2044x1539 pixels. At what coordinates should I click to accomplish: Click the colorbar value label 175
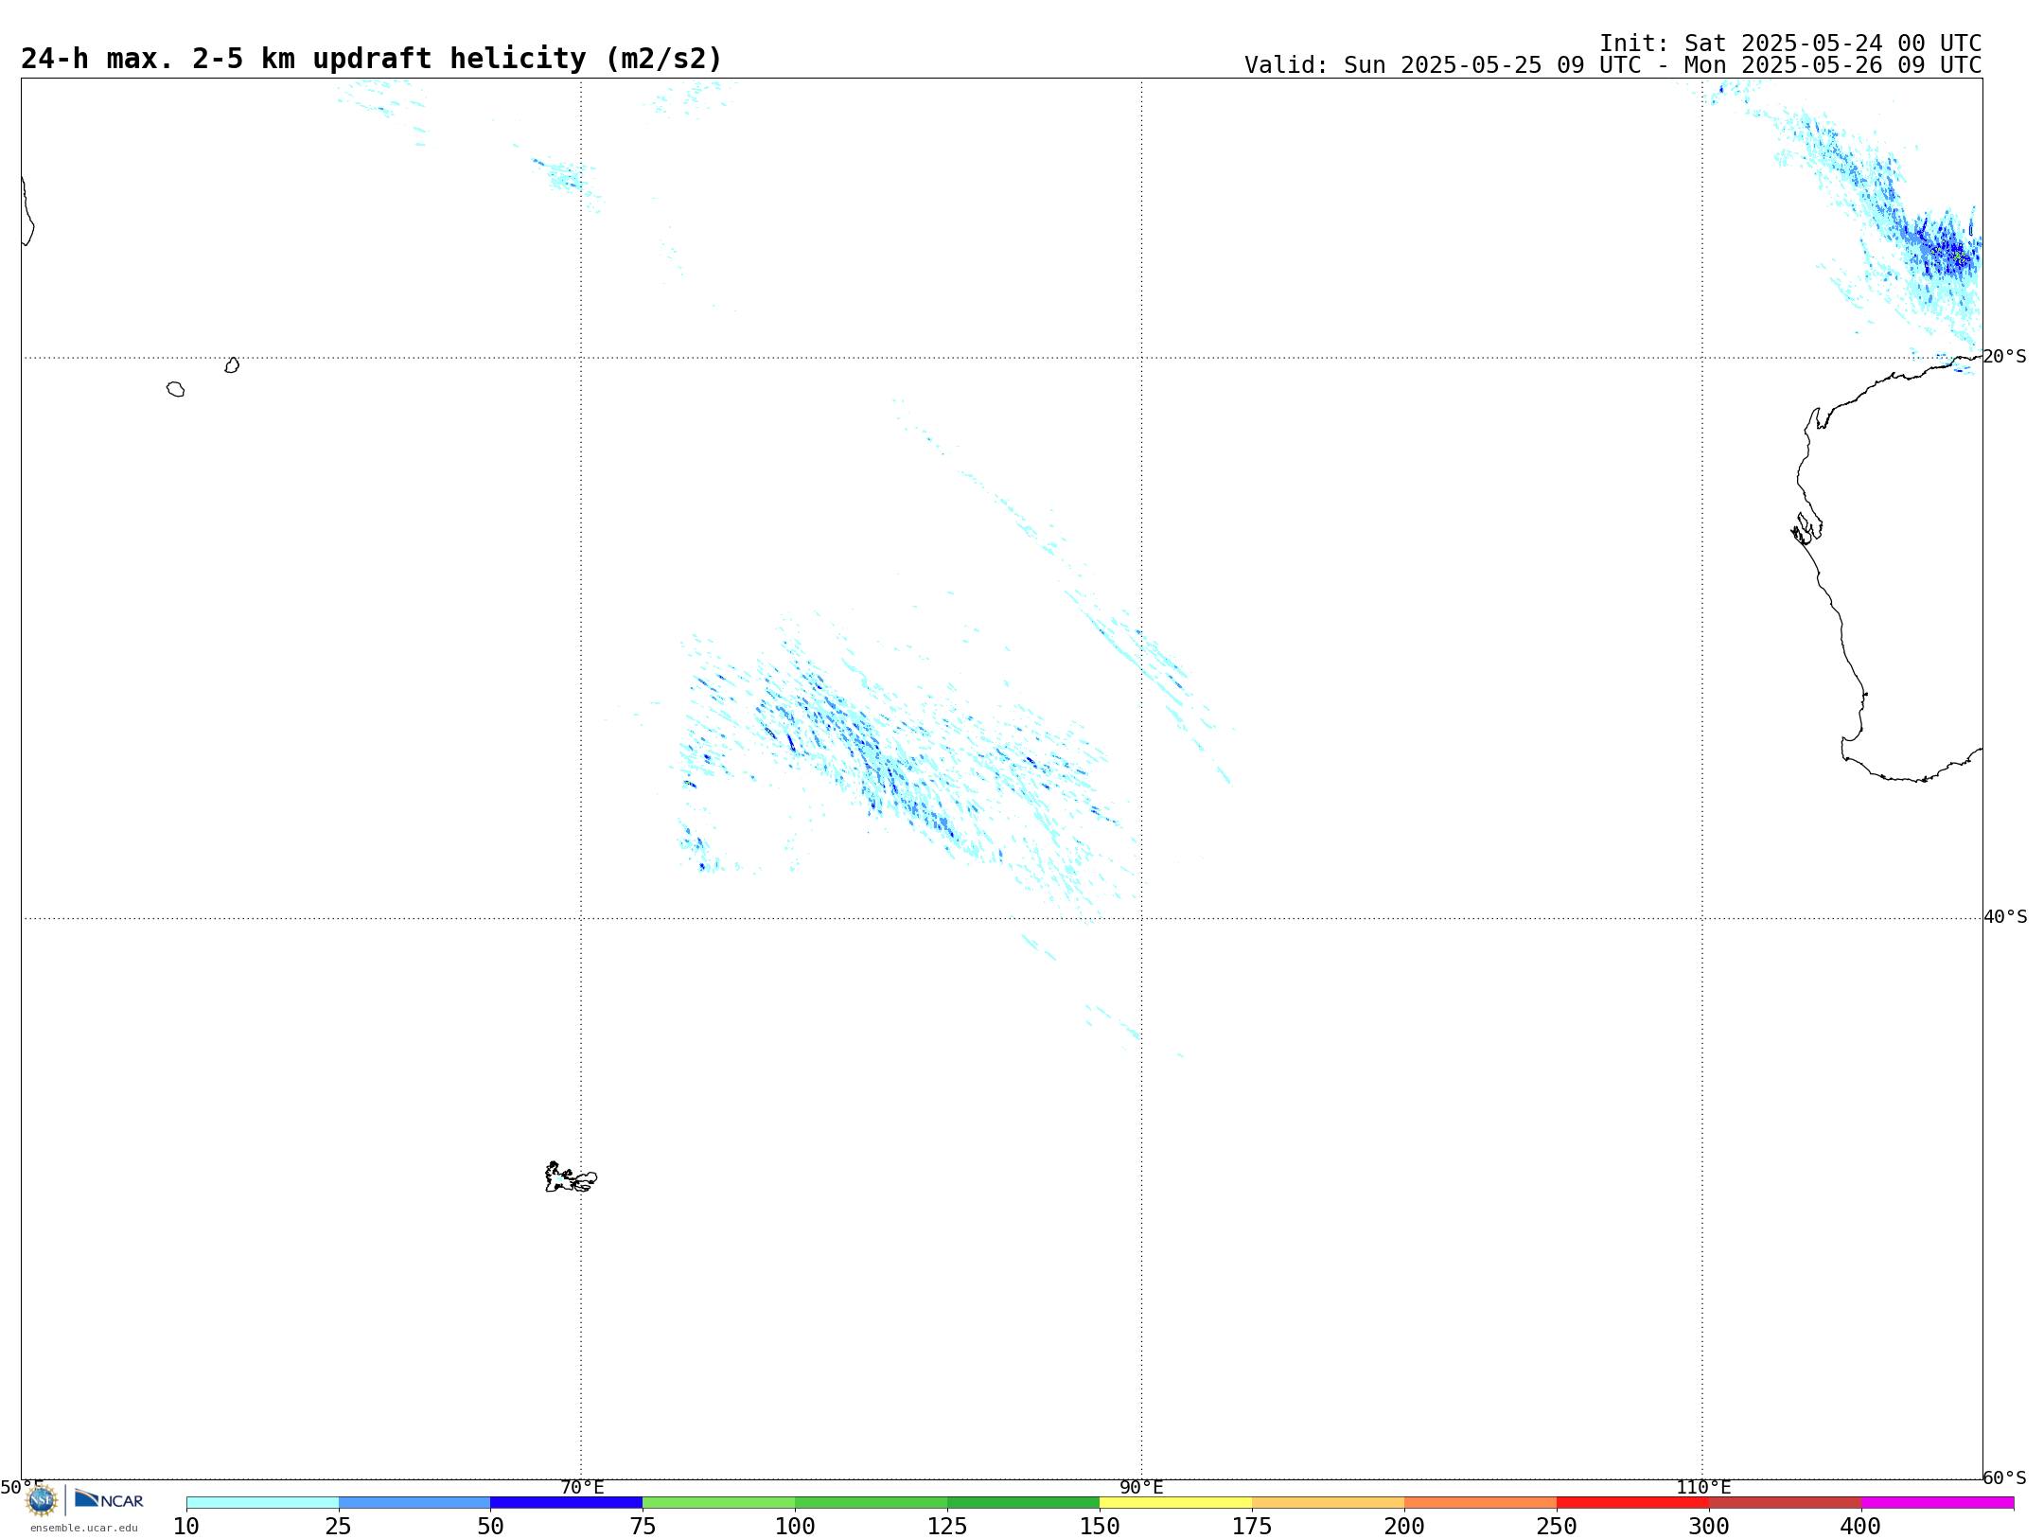point(1252,1527)
